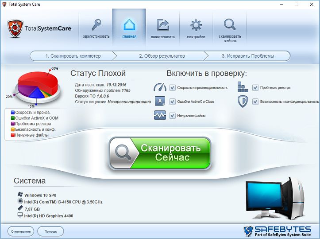Click the 13% pie chart label
Screen dimensions: 320x239
pyautogui.click(x=31, y=106)
